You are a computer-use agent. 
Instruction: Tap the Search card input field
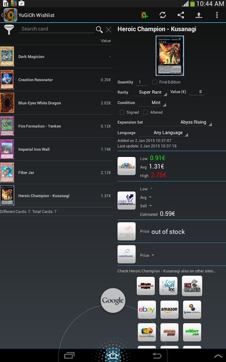coord(57,29)
